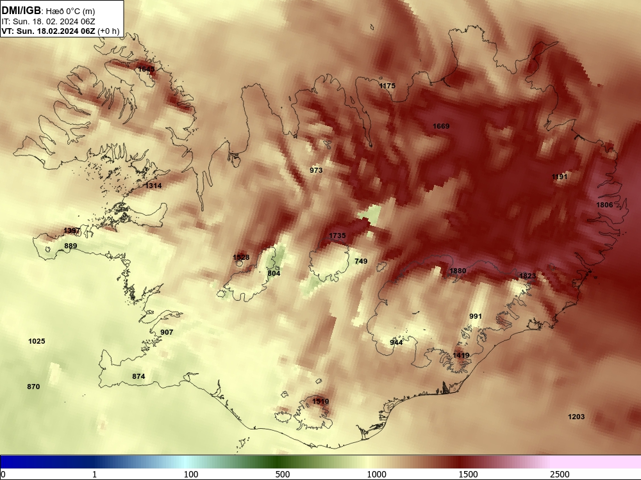Click the 1419 value on the map
The height and width of the screenshot is (480, 641).
(x=461, y=355)
